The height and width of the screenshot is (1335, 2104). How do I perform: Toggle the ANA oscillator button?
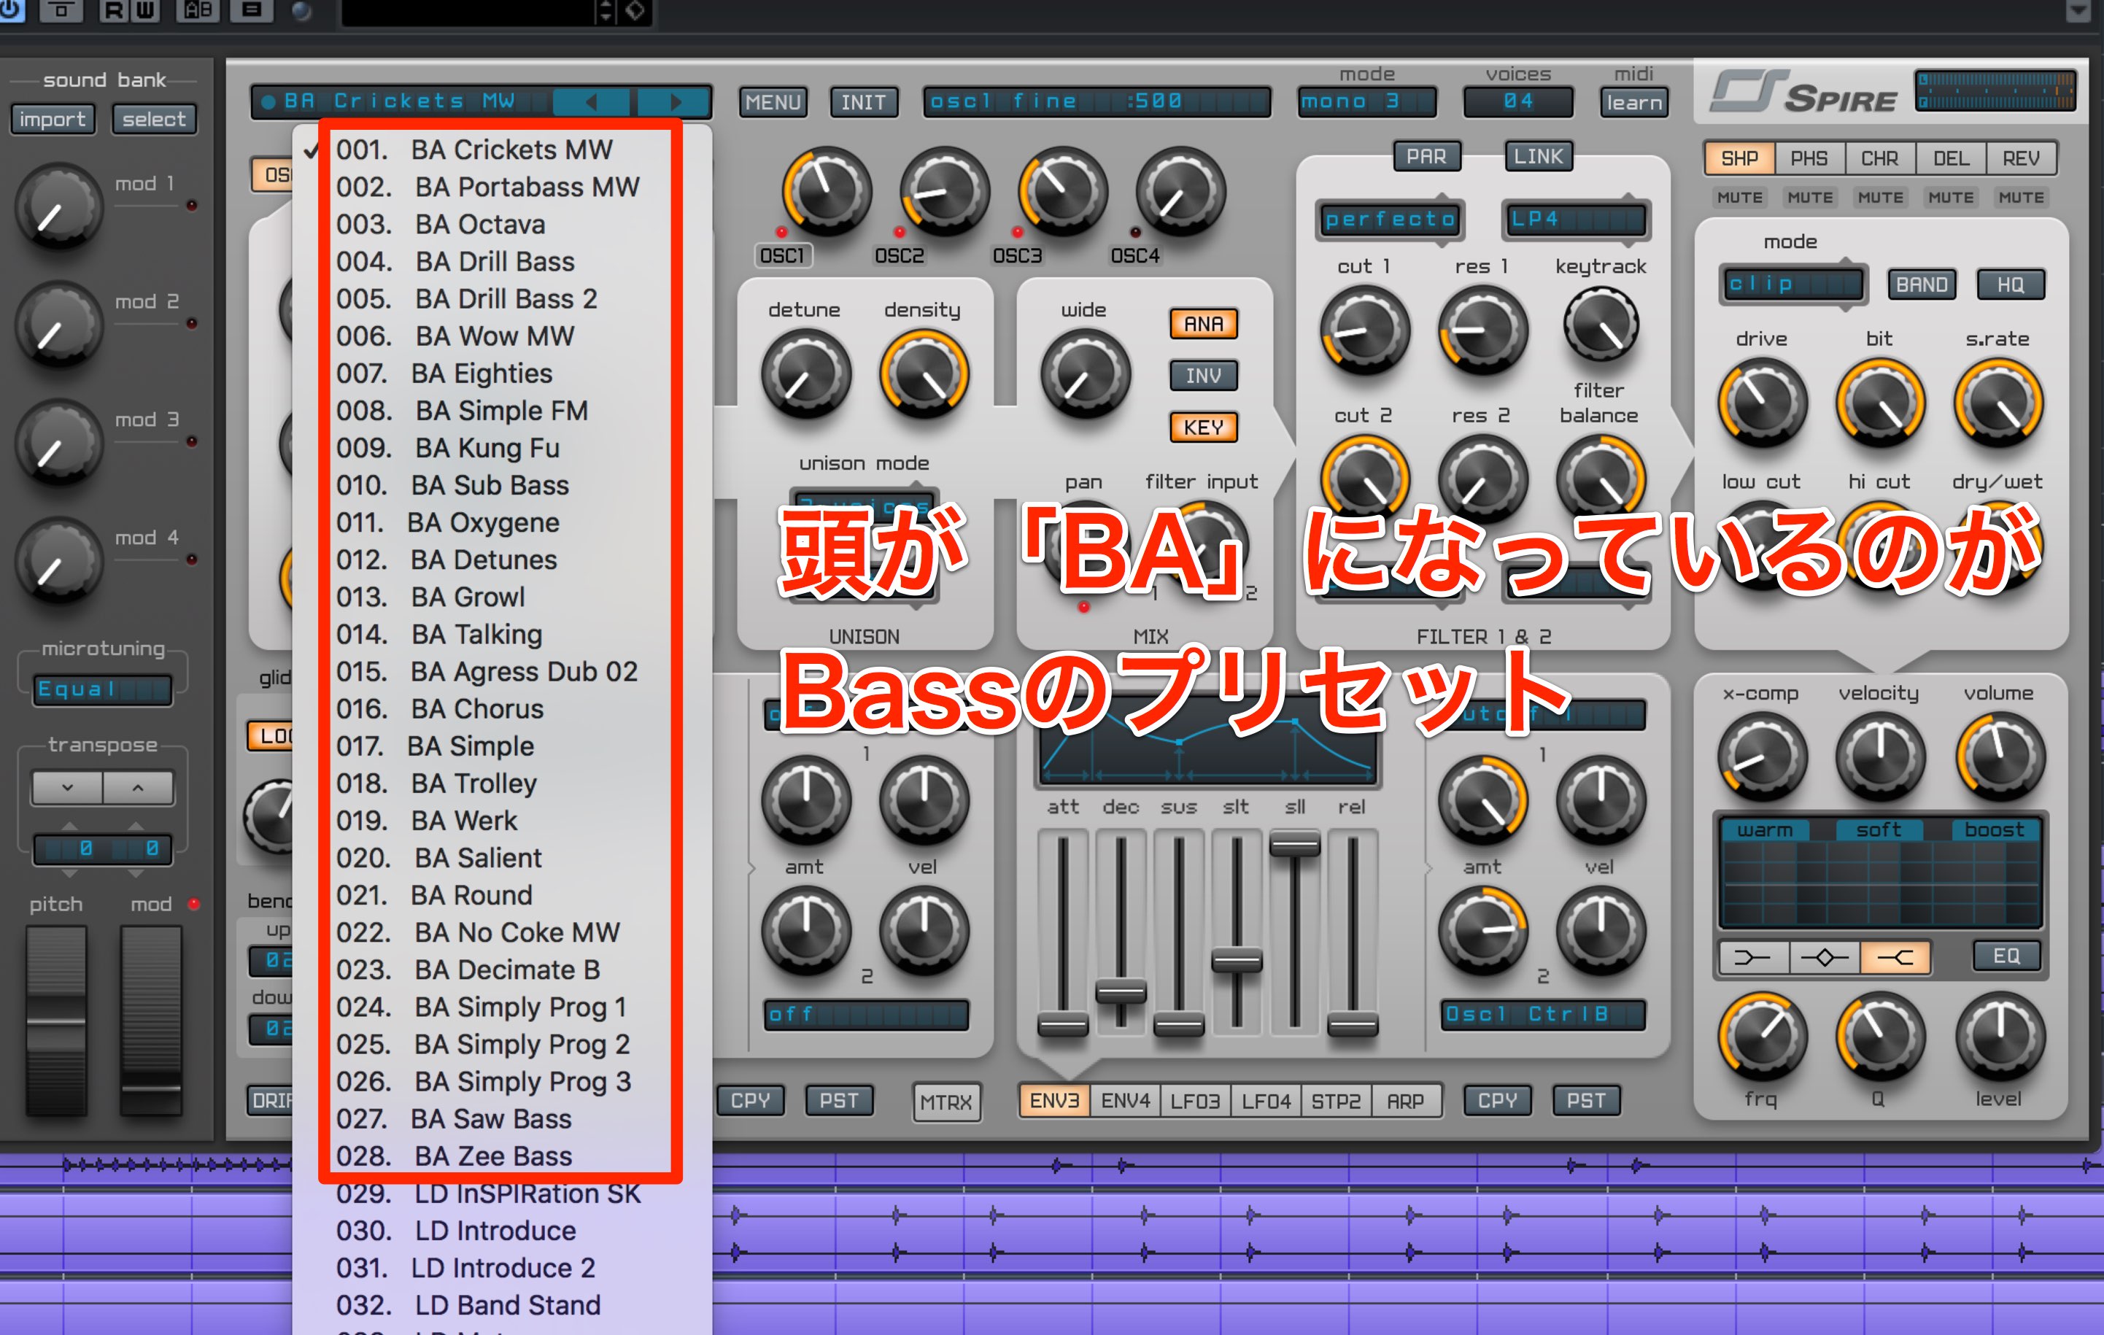pos(1203,324)
